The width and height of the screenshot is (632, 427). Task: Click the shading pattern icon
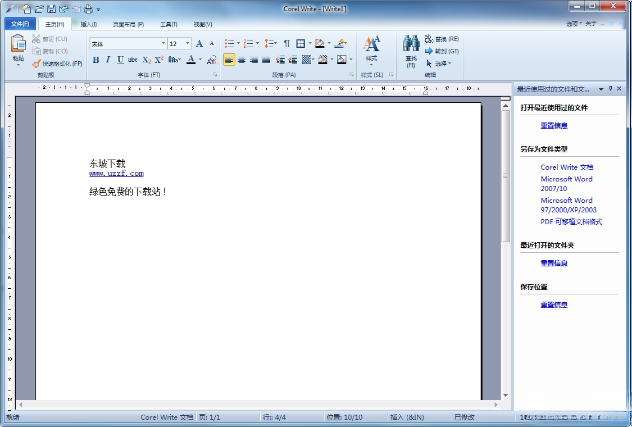tap(306, 60)
